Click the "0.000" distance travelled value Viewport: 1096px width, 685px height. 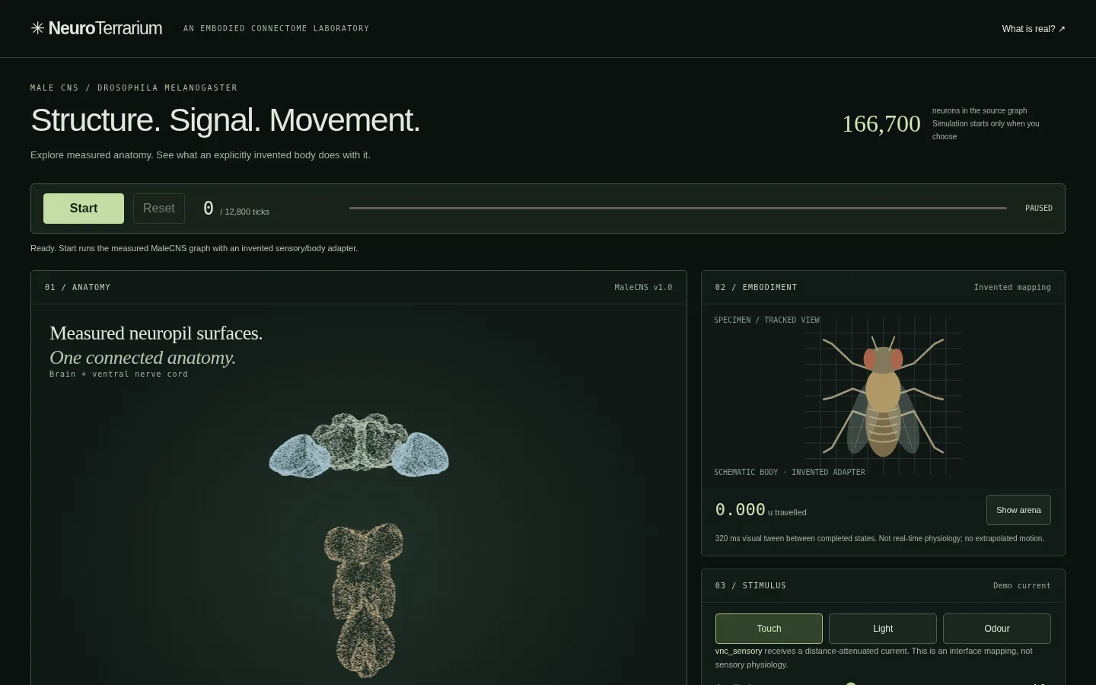coord(740,510)
